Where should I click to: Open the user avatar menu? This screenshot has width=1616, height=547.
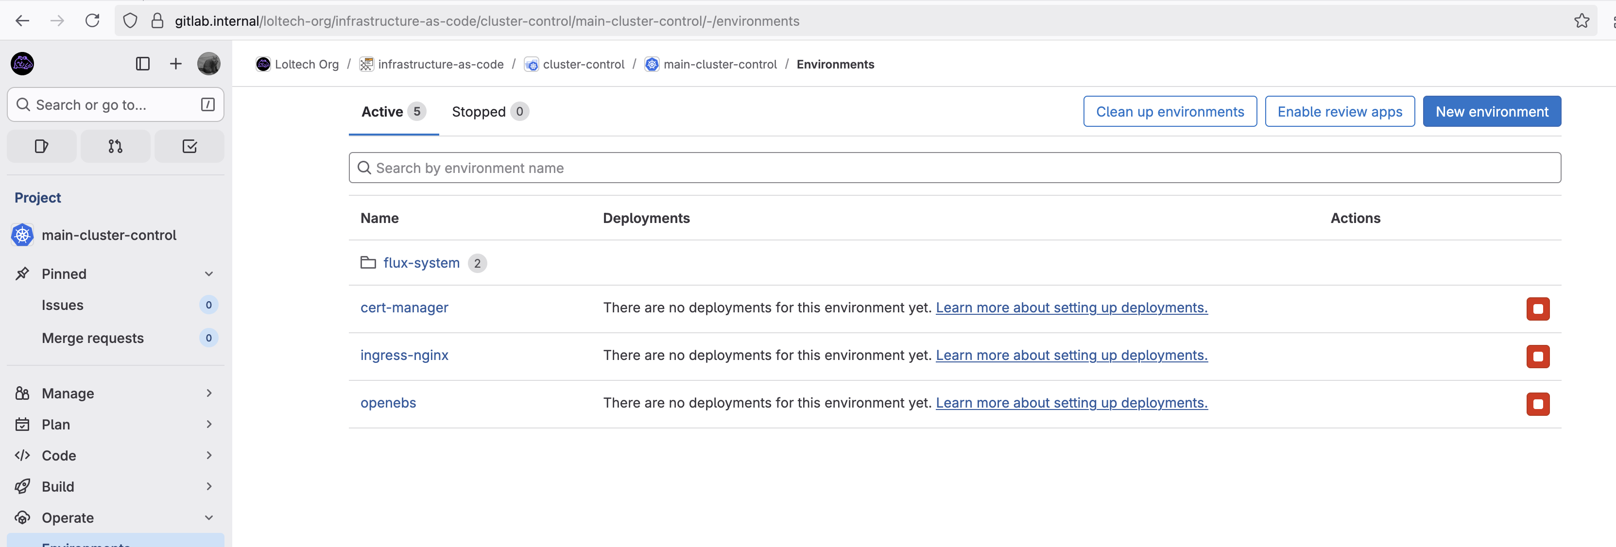(x=208, y=63)
